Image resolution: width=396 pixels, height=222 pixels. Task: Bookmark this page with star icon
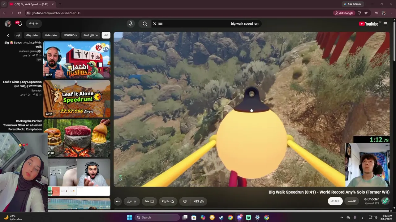pos(366,13)
